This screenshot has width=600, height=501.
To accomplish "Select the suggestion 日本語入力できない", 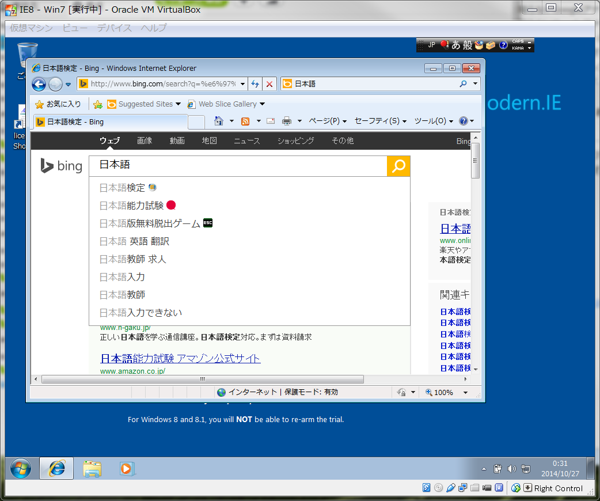I will point(249,313).
